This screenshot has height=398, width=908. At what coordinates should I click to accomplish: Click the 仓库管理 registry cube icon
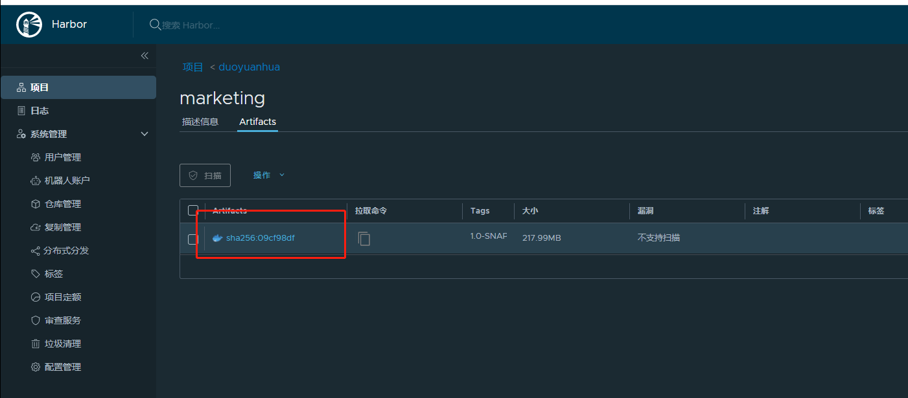pyautogui.click(x=36, y=204)
